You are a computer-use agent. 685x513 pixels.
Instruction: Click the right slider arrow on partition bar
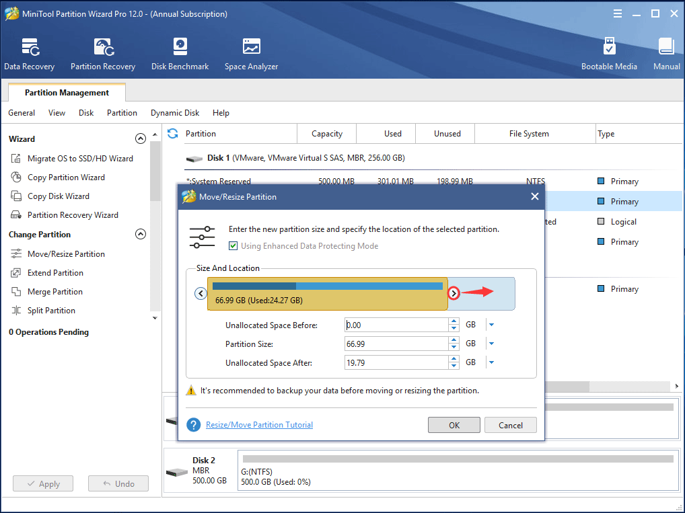[454, 293]
